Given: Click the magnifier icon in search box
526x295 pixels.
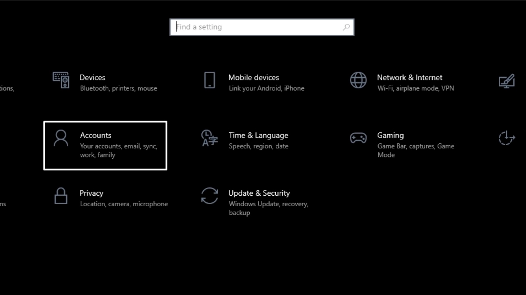Looking at the screenshot, I should click(346, 27).
